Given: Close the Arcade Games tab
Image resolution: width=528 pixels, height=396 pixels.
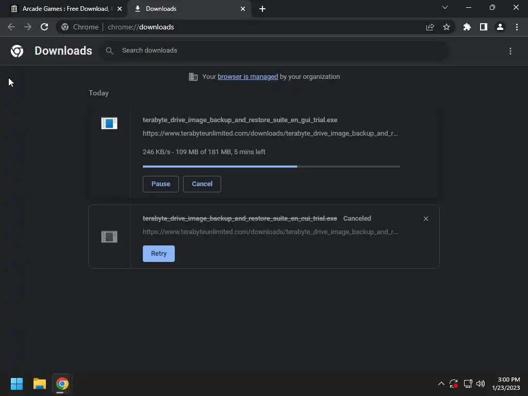Looking at the screenshot, I should [x=120, y=9].
